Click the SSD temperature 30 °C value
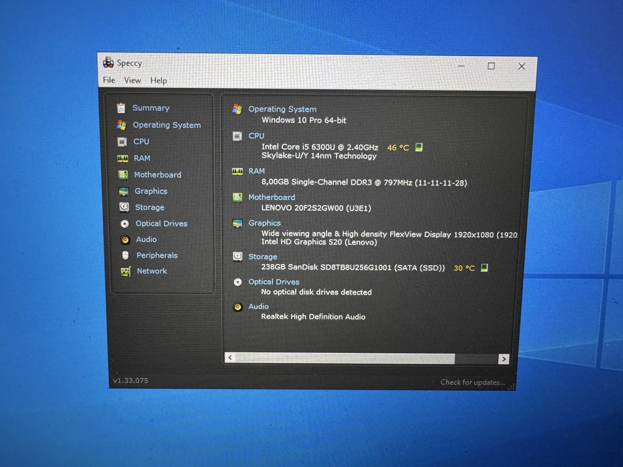The width and height of the screenshot is (623, 467). (464, 268)
